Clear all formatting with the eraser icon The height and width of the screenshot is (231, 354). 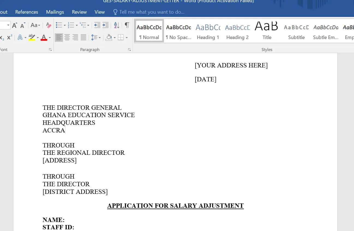point(49,25)
